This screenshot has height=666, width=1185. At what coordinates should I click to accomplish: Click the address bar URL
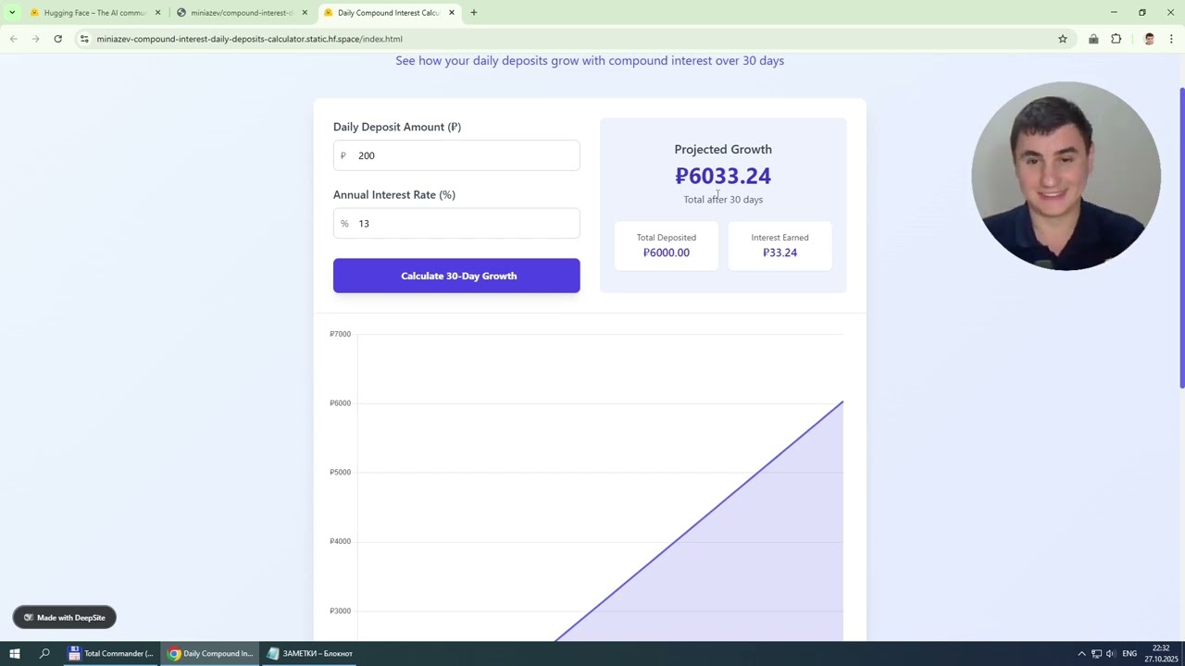pos(249,39)
